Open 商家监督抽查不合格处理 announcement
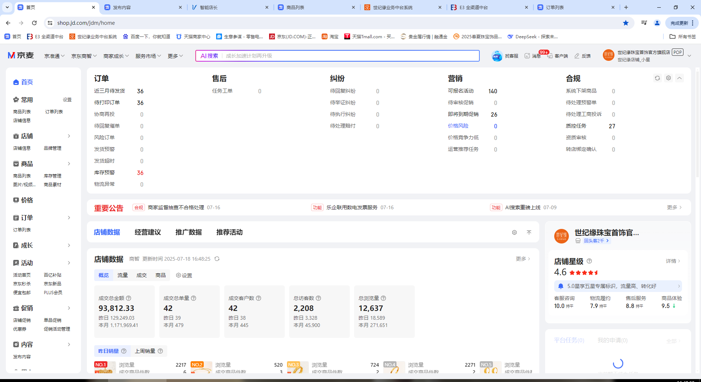The image size is (701, 382). (176, 208)
